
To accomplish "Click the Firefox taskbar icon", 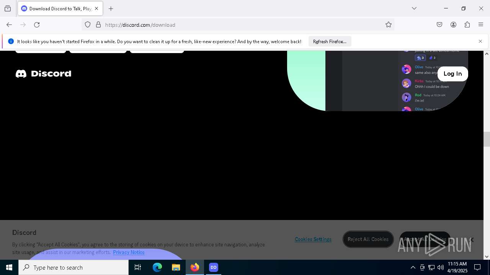I will pyautogui.click(x=195, y=267).
